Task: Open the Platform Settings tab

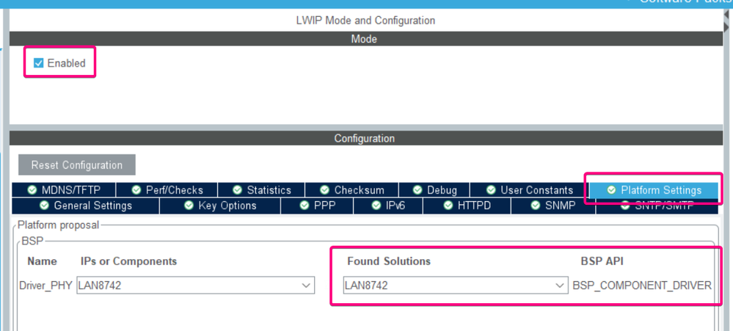Action: point(654,190)
